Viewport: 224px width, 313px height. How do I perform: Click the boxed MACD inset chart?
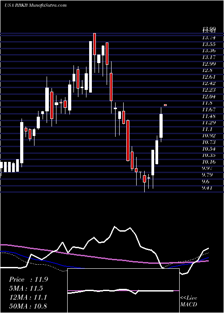pyautogui.click(x=123, y=291)
